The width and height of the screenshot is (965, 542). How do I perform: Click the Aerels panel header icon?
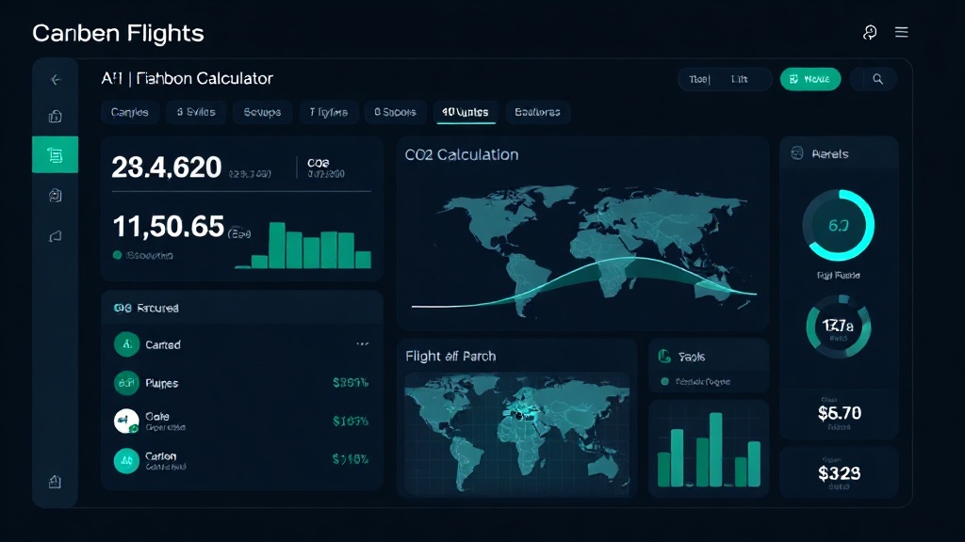coord(797,153)
